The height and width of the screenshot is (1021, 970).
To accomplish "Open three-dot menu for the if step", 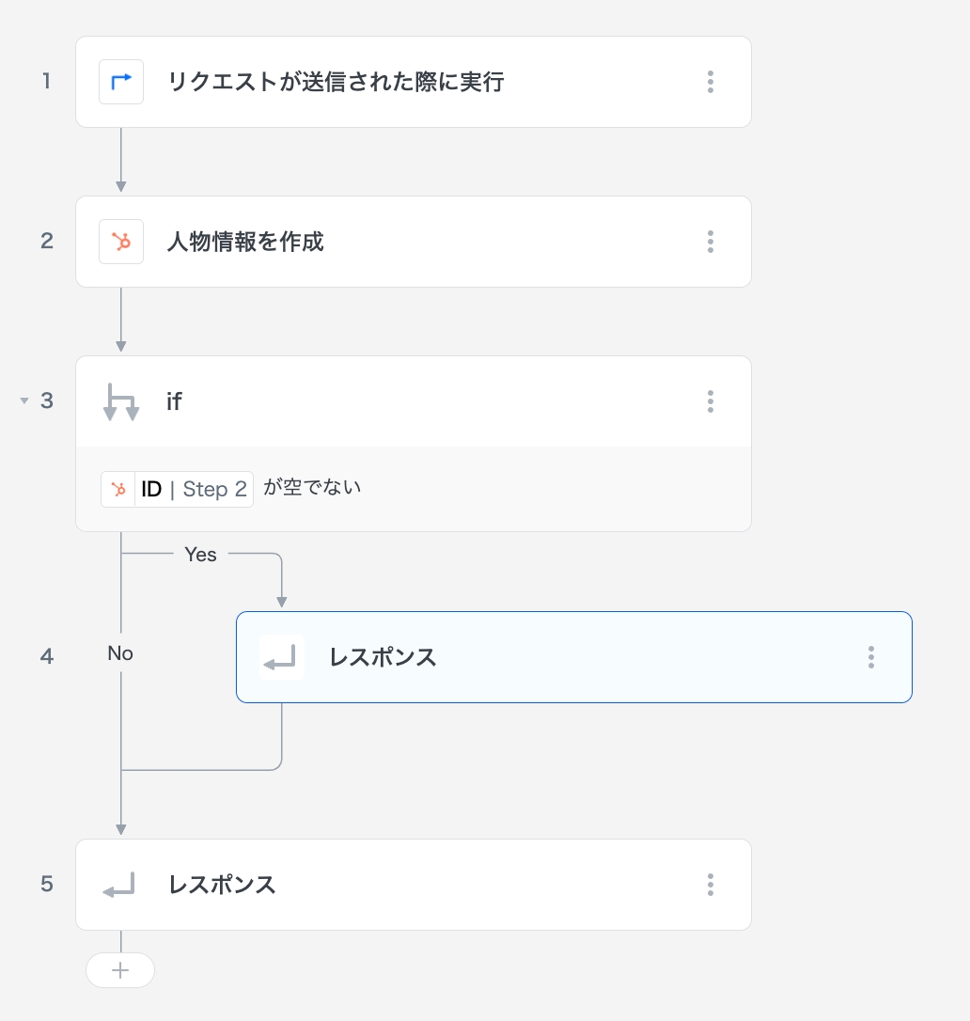I will [711, 401].
